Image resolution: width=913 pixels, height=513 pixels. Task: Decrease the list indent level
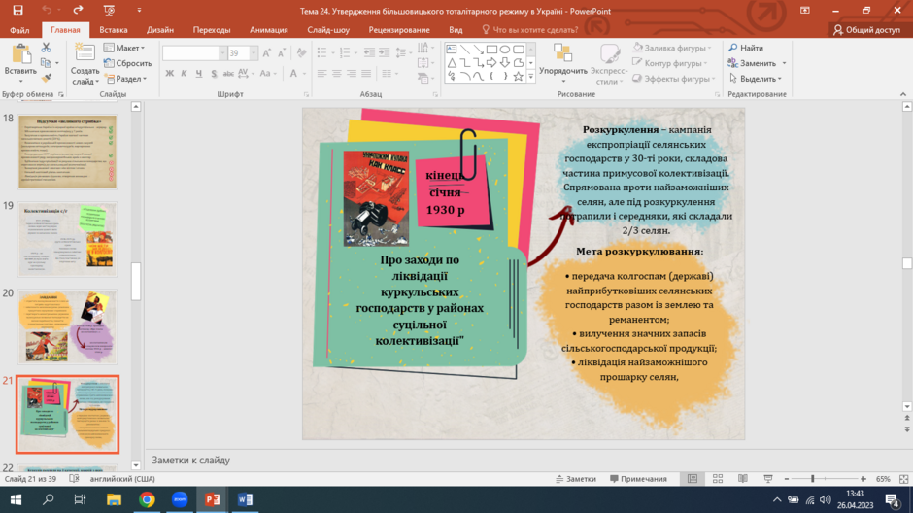pos(369,53)
